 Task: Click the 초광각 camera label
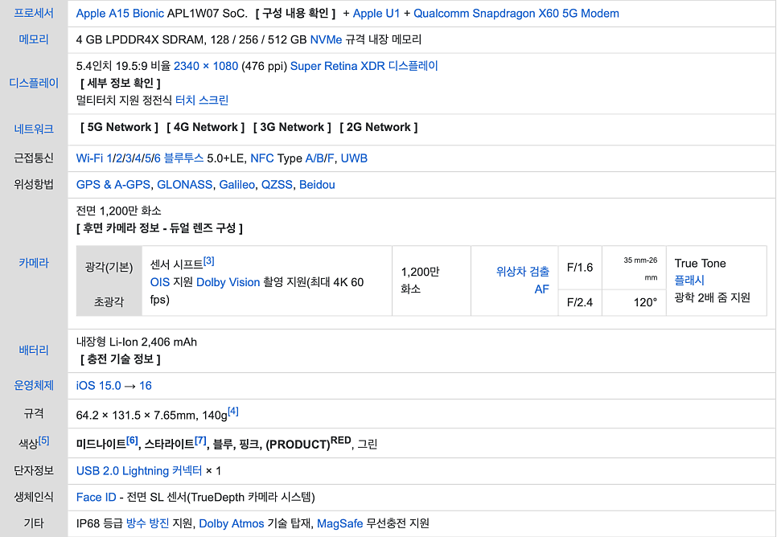pyautogui.click(x=109, y=301)
